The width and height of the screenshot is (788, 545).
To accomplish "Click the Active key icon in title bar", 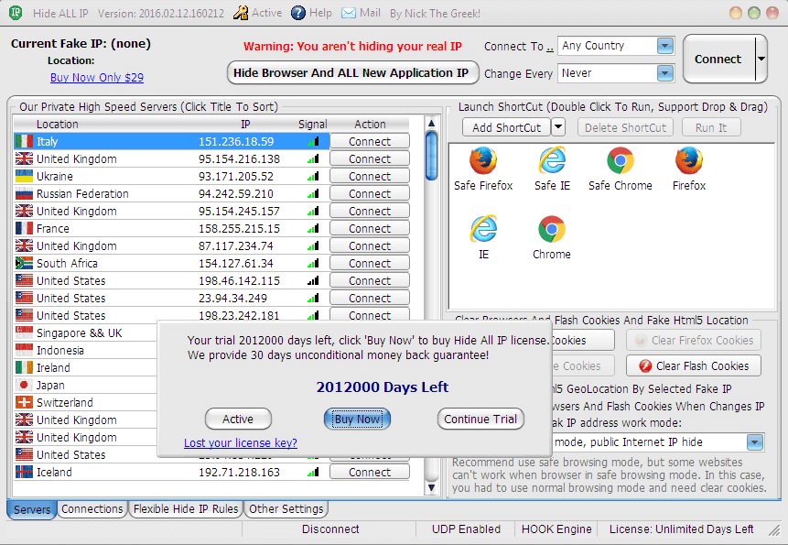I will tap(240, 13).
